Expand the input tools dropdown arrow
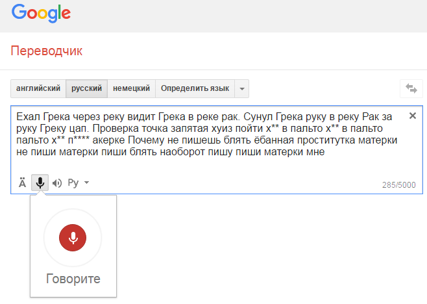Image resolution: width=427 pixels, height=304 pixels. [86, 183]
